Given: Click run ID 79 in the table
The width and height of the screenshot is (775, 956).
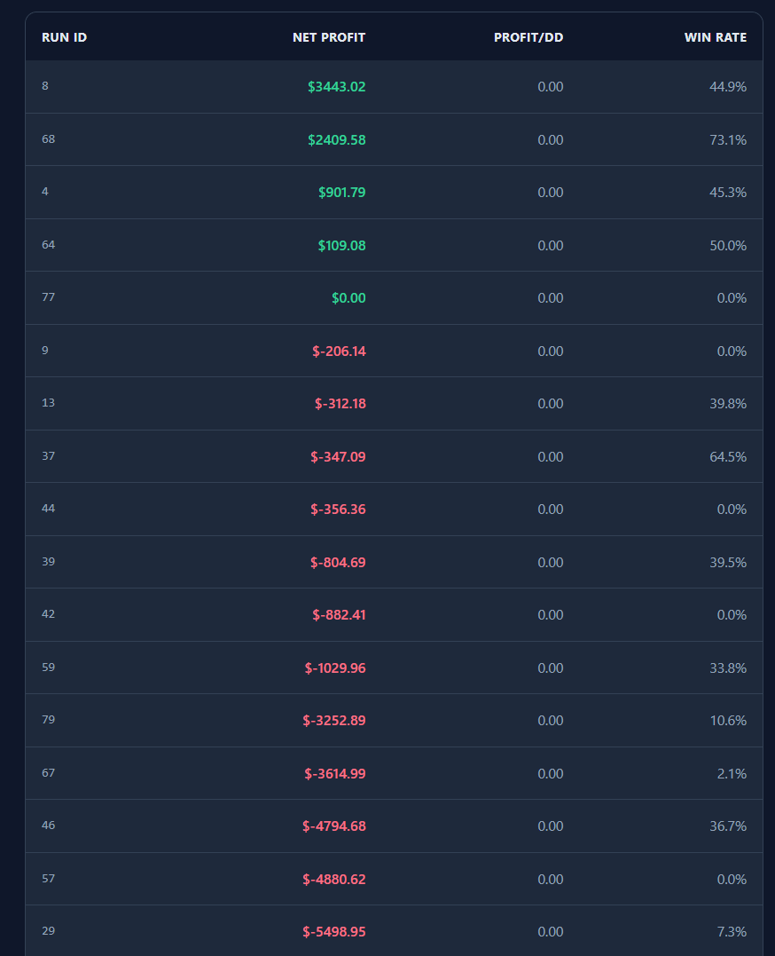Looking at the screenshot, I should pos(48,720).
